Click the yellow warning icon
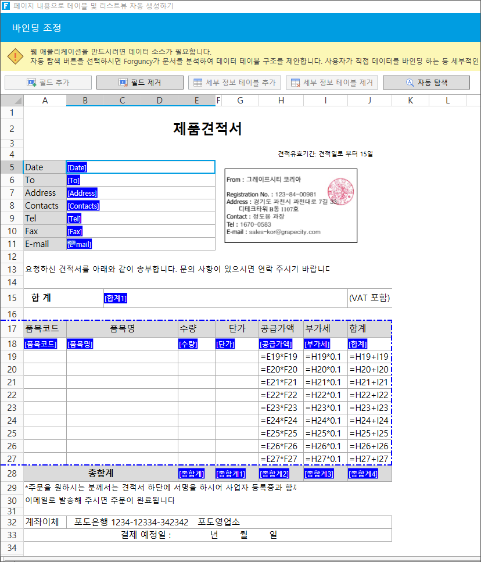The width and height of the screenshot is (481, 562). point(15,56)
